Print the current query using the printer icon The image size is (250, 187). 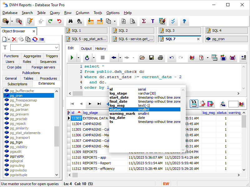(x=160, y=58)
